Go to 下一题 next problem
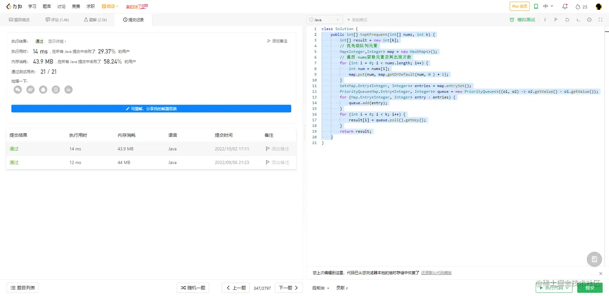 (289, 288)
